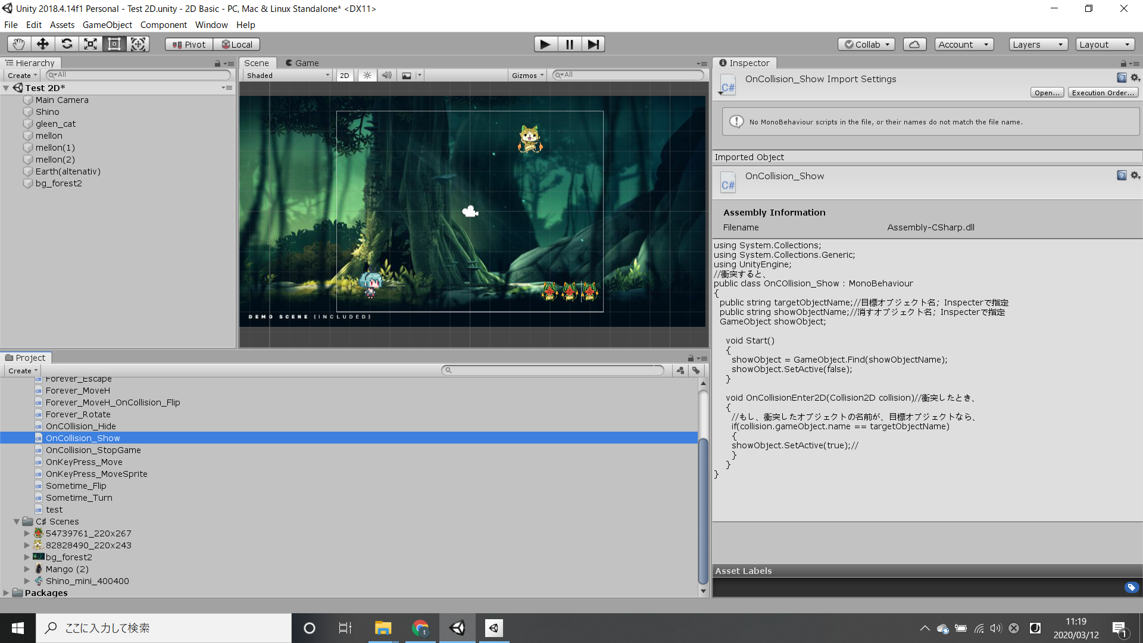Image resolution: width=1143 pixels, height=643 pixels.
Task: Expand the 54739761_220x267 asset
Action: (x=27, y=533)
